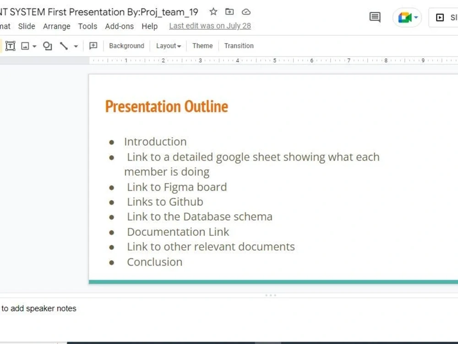This screenshot has width=458, height=344.
Task: Open the Slide menu
Action: [27, 26]
